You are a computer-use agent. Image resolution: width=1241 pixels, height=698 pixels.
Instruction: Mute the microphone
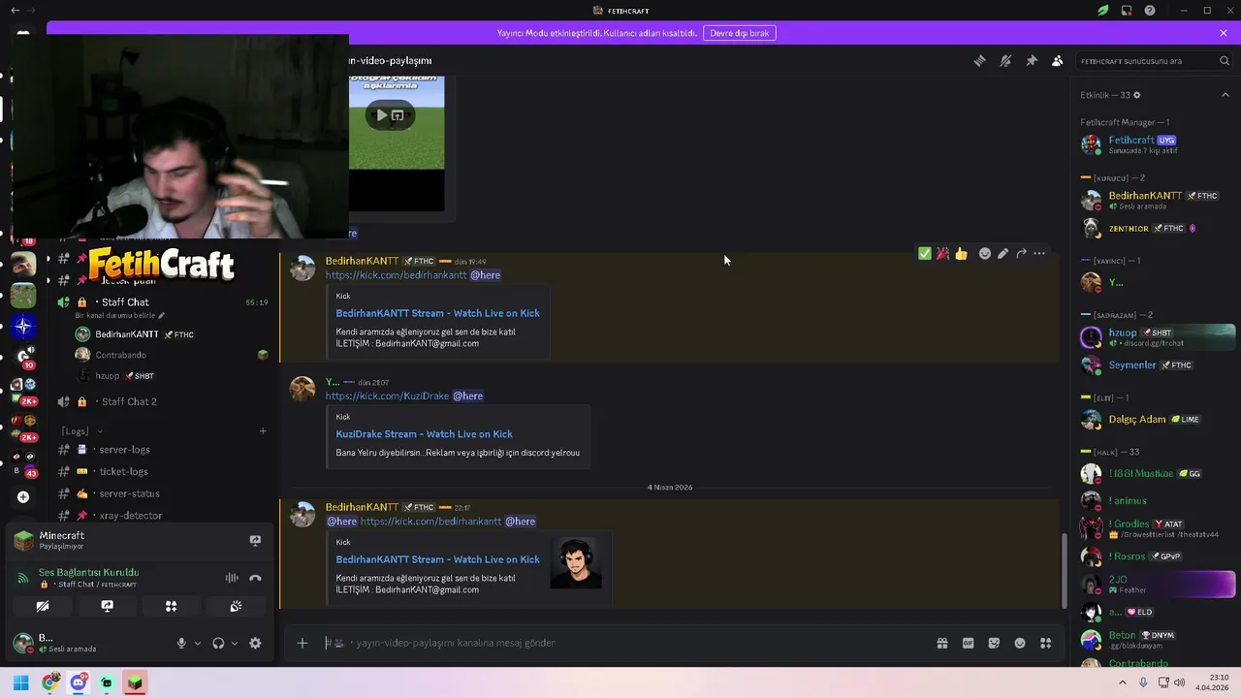[180, 643]
